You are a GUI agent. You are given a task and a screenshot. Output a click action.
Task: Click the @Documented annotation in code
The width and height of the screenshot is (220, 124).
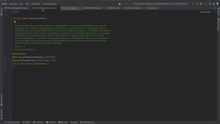click(19, 54)
